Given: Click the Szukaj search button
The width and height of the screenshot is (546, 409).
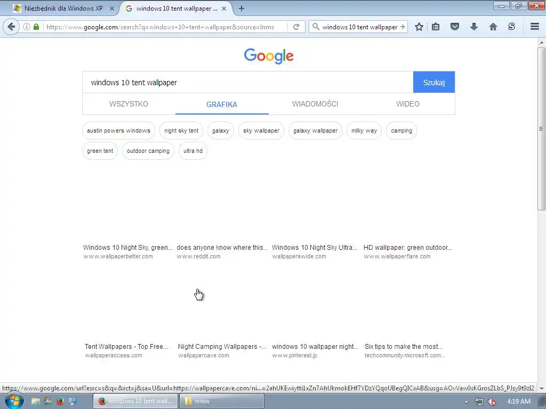Looking at the screenshot, I should pyautogui.click(x=434, y=83).
